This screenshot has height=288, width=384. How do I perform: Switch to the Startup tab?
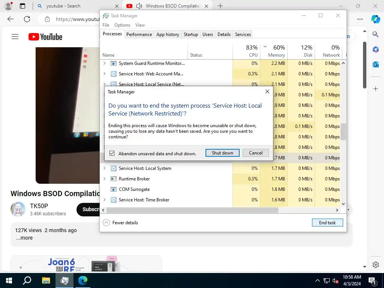click(191, 34)
